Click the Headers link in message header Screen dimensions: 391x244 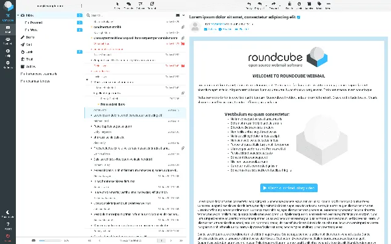pos(225,29)
